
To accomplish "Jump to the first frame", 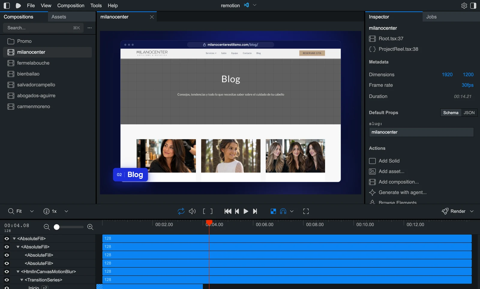I will point(228,211).
